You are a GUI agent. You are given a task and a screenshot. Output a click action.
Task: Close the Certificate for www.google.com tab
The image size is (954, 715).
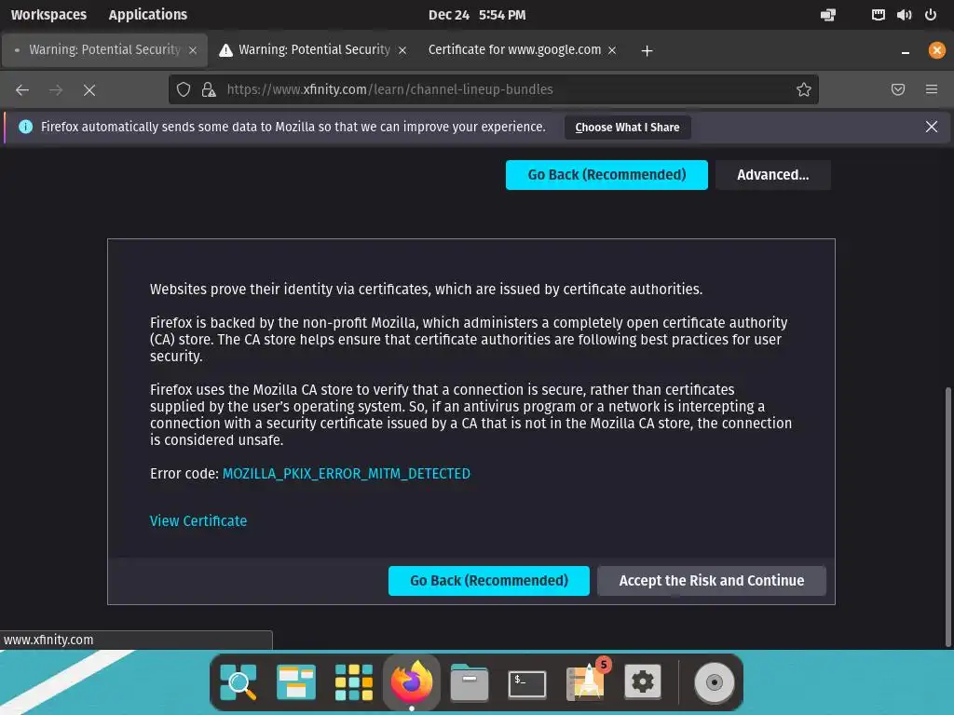612,50
